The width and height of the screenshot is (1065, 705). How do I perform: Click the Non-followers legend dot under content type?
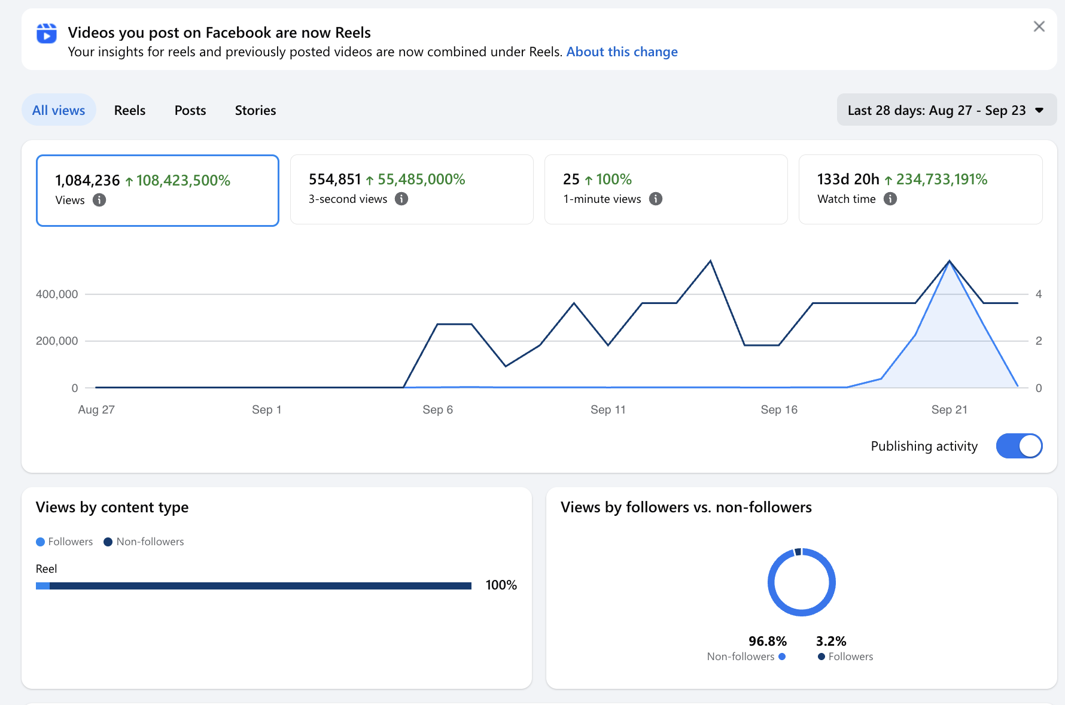click(108, 542)
